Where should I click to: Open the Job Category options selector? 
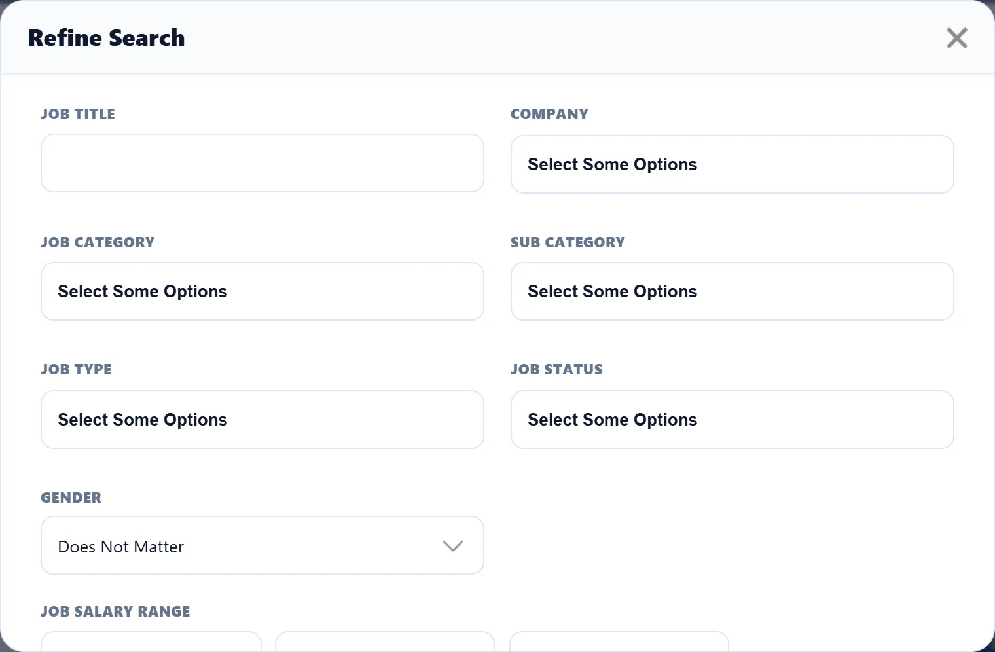click(262, 291)
